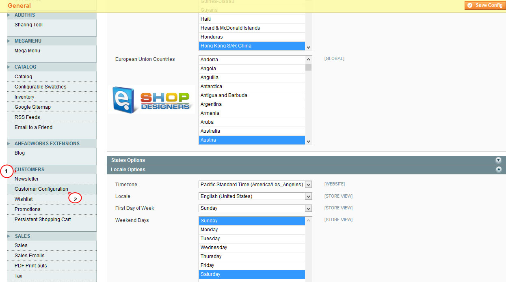Collapse the Locale Options section arrow
Image resolution: width=506 pixels, height=282 pixels.
click(498, 170)
